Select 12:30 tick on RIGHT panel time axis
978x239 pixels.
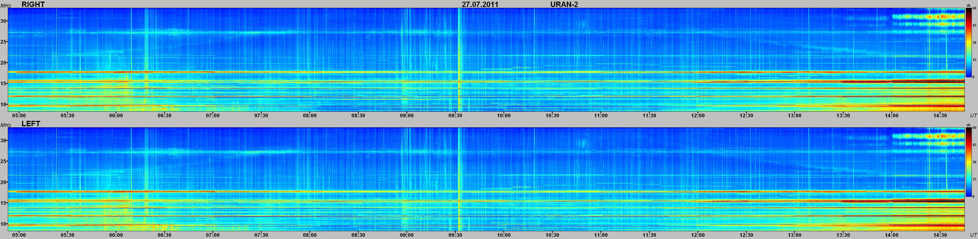tap(746, 115)
